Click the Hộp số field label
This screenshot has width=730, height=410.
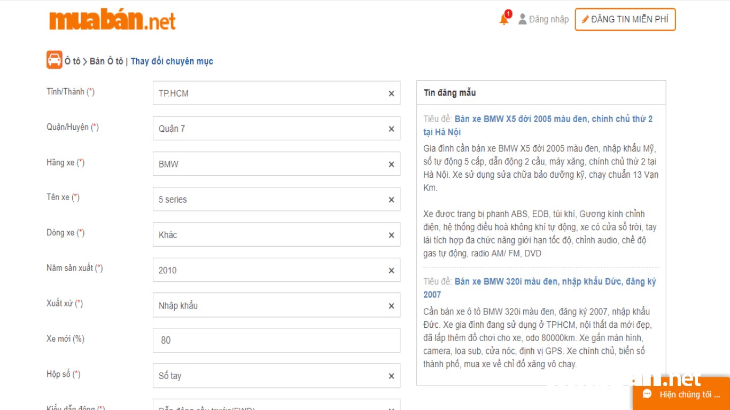(63, 374)
